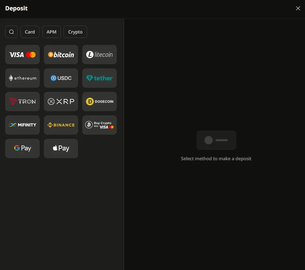Viewport: 305px width, 270px height.
Task: Click the deposit method placeholder graphic
Action: point(216,140)
